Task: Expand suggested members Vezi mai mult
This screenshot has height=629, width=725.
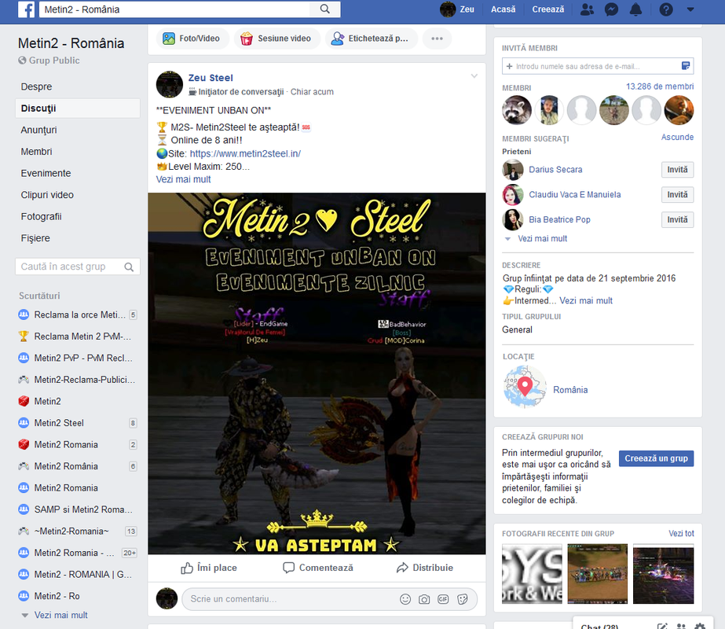Action: (542, 239)
